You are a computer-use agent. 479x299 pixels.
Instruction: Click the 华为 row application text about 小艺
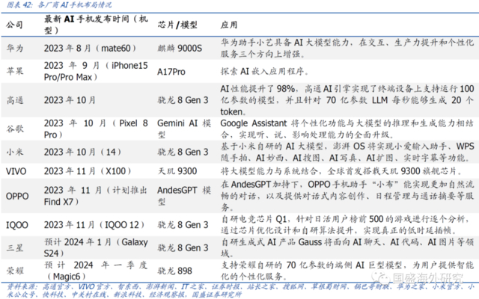click(347, 48)
